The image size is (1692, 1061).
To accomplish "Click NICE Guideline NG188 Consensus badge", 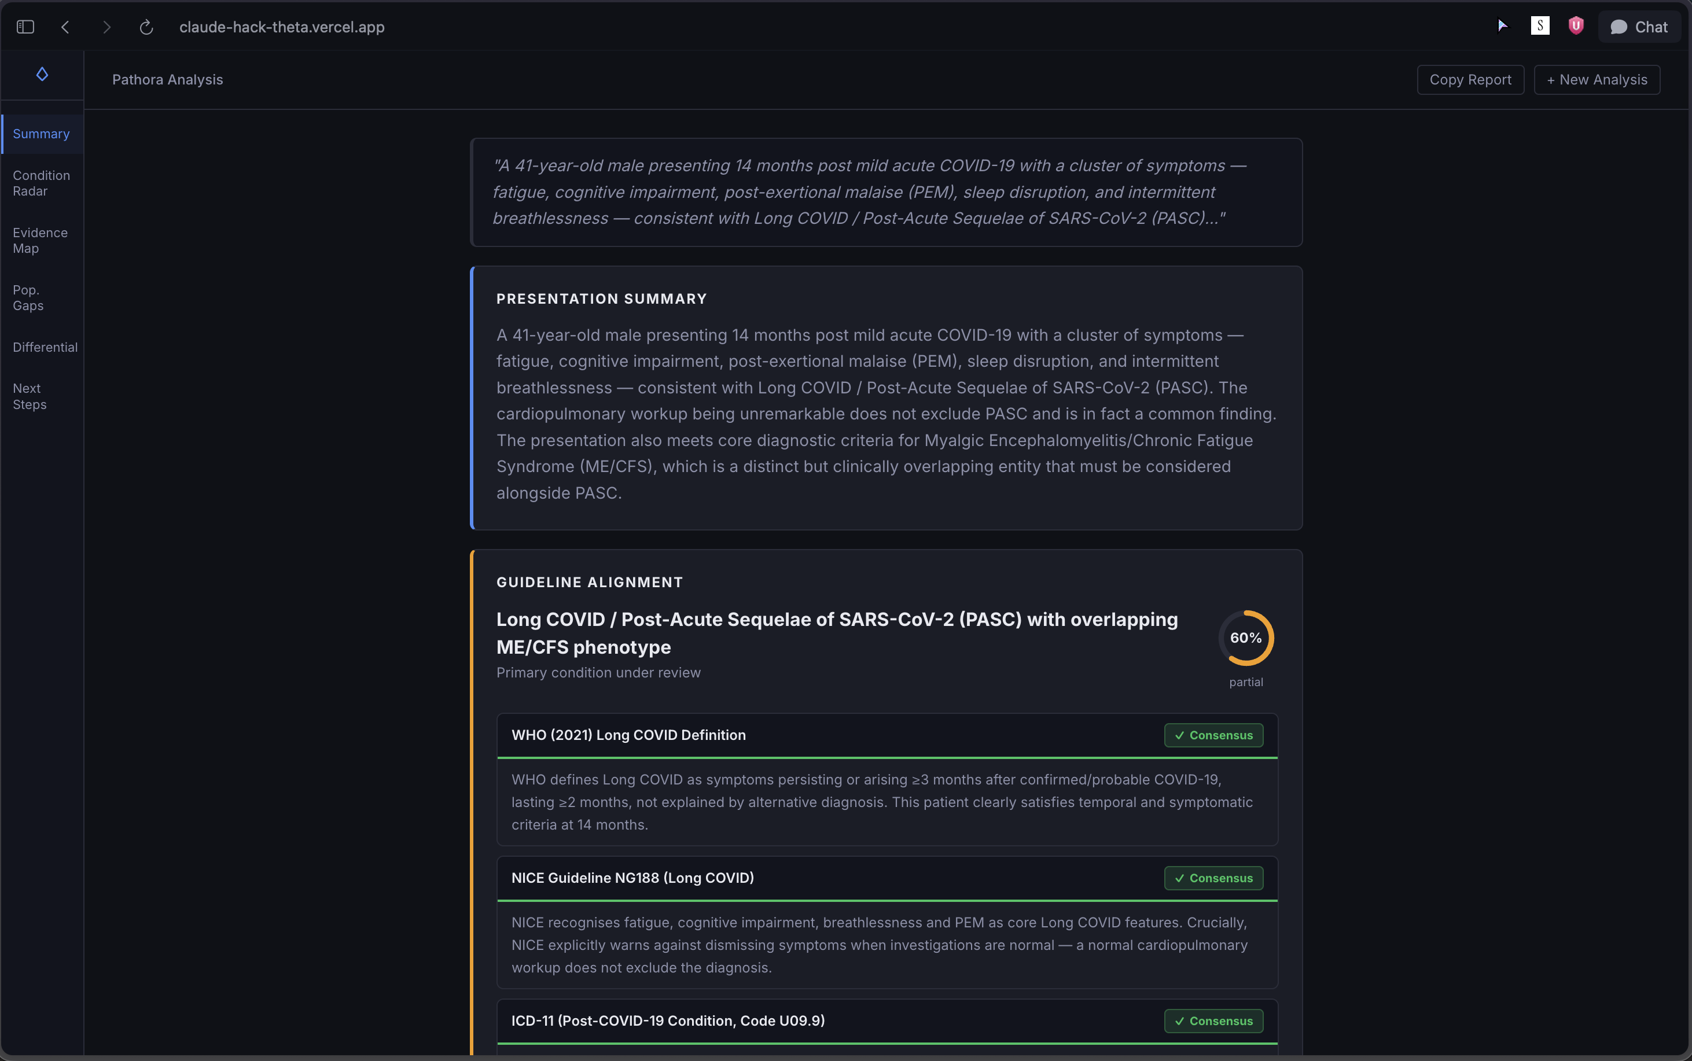I will pyautogui.click(x=1213, y=879).
